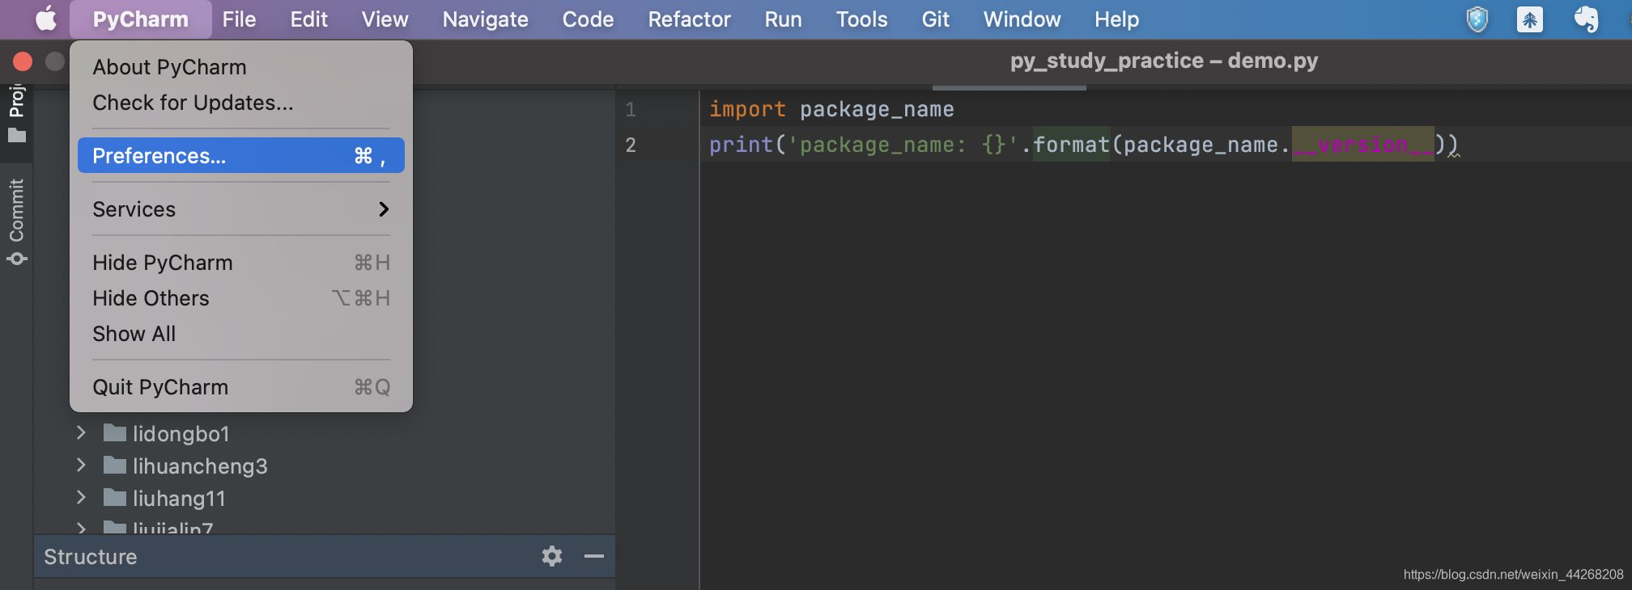Choose Check for Updates...
Viewport: 1632px width, 590px height.
point(241,103)
